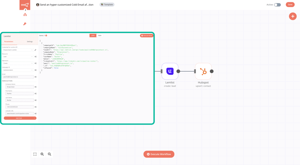The width and height of the screenshot is (300, 165).
Task: Open Credentials via the key icon
Action: coord(25,24)
